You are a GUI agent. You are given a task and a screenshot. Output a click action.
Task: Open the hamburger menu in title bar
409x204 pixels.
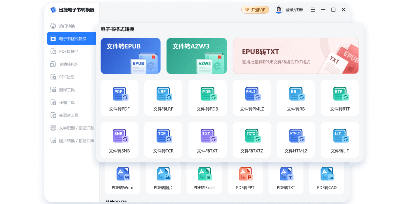(313, 10)
